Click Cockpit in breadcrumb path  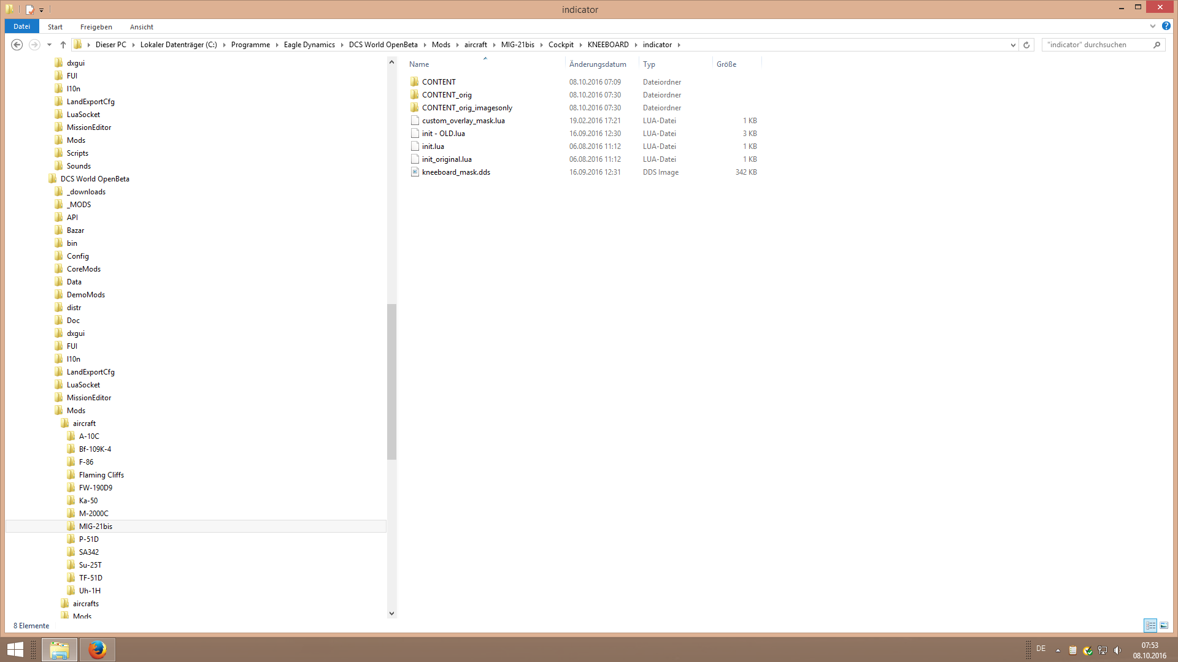[x=561, y=45]
